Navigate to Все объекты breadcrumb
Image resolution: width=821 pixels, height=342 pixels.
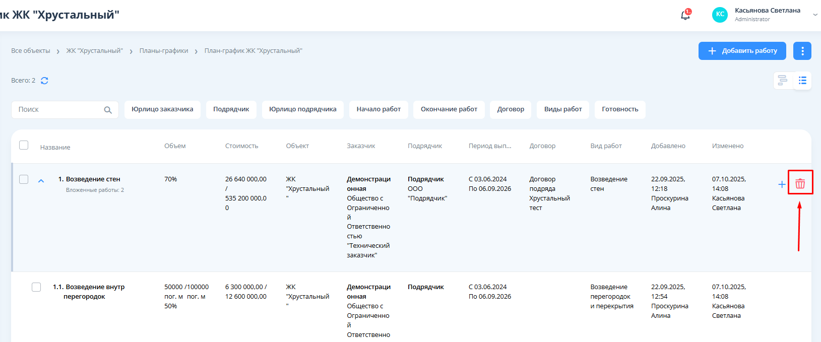point(31,51)
